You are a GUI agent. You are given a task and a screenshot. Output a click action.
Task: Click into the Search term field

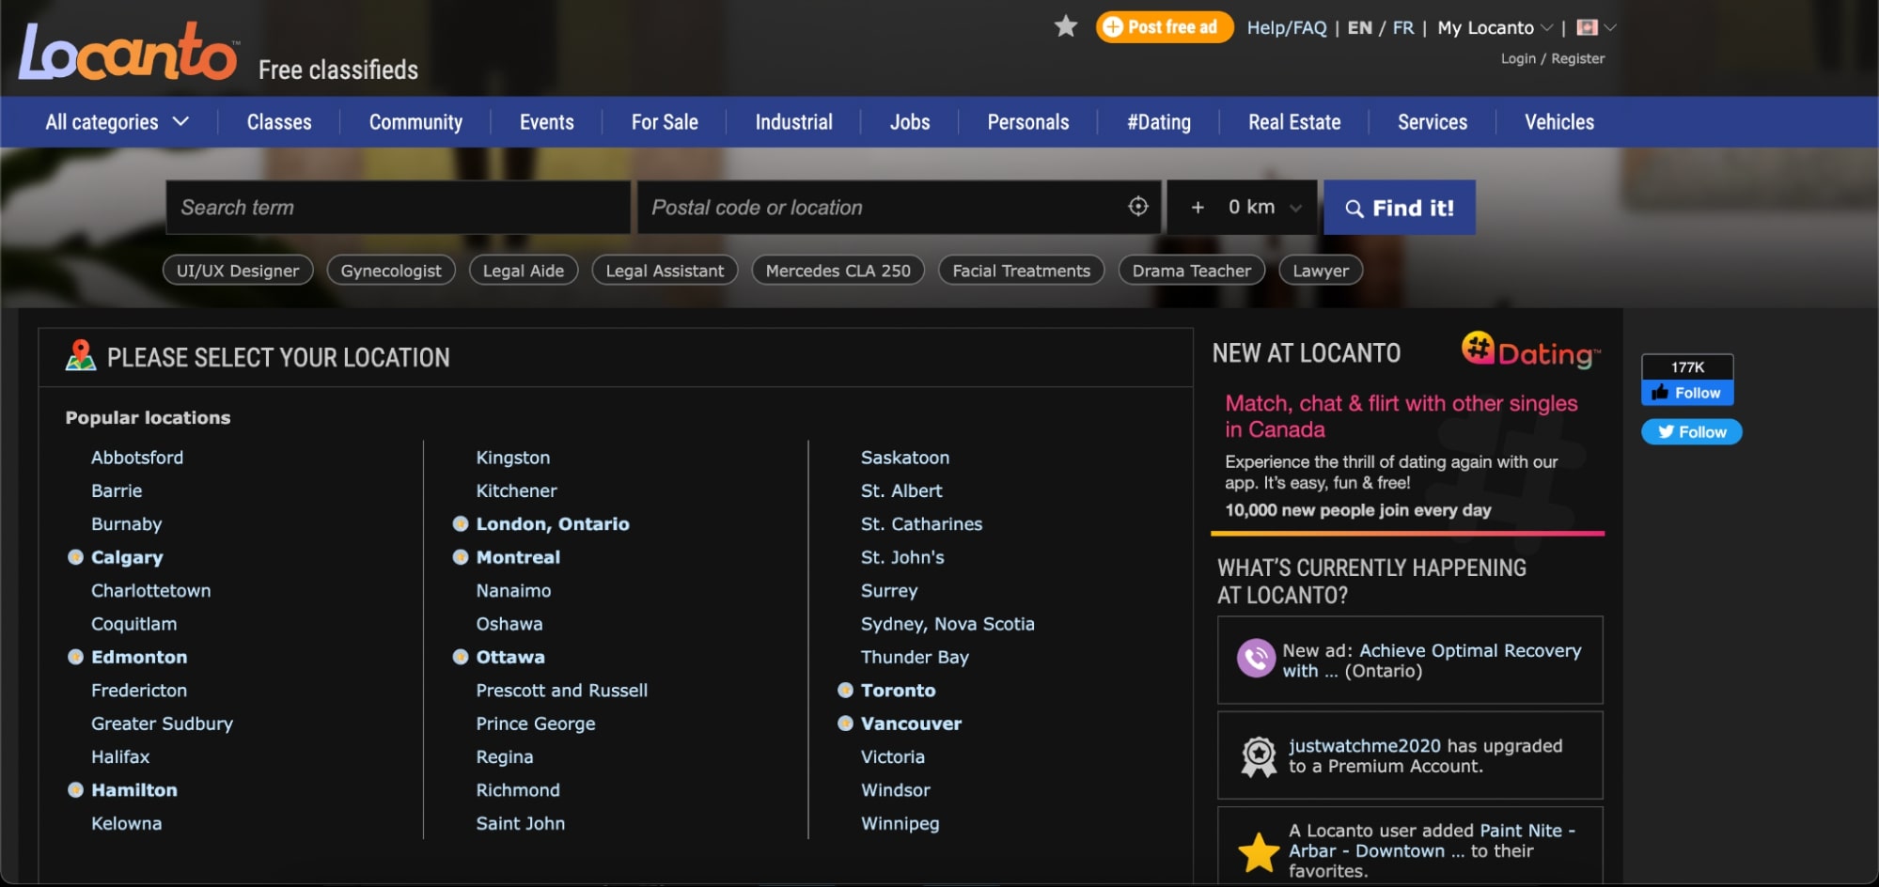tap(399, 208)
